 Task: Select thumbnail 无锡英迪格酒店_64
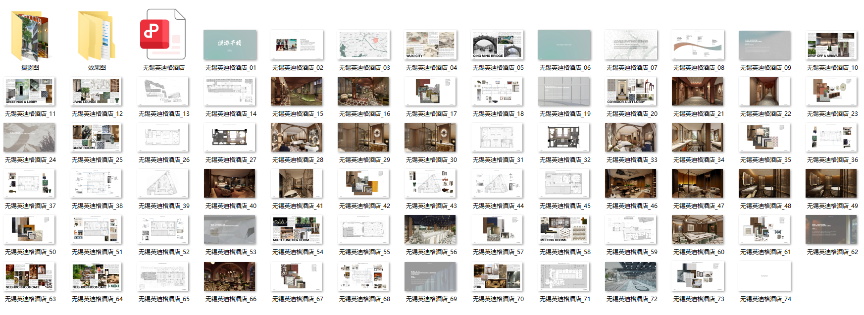click(97, 276)
